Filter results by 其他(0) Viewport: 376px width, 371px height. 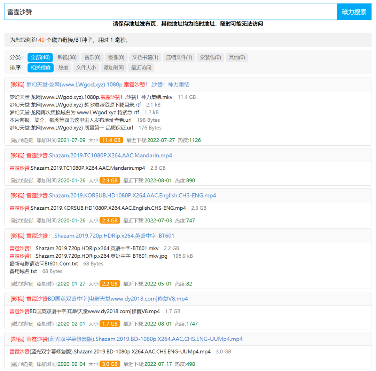(237, 57)
